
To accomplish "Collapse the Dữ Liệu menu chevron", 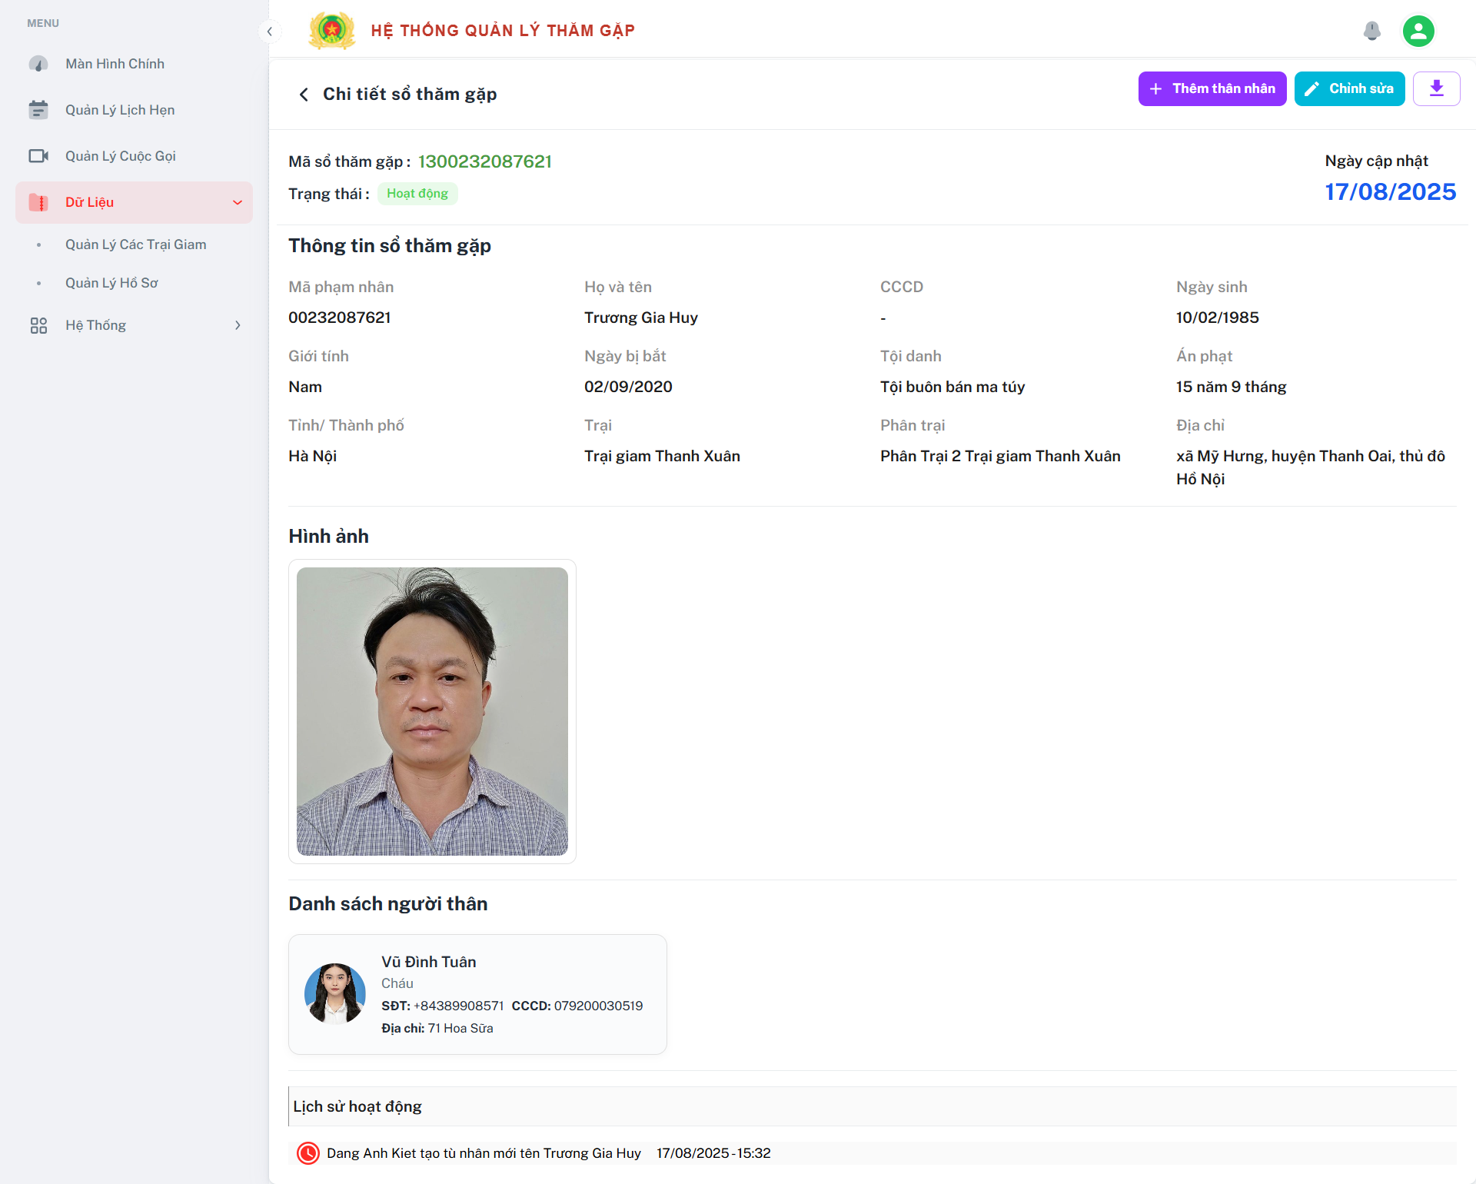I will 238,202.
